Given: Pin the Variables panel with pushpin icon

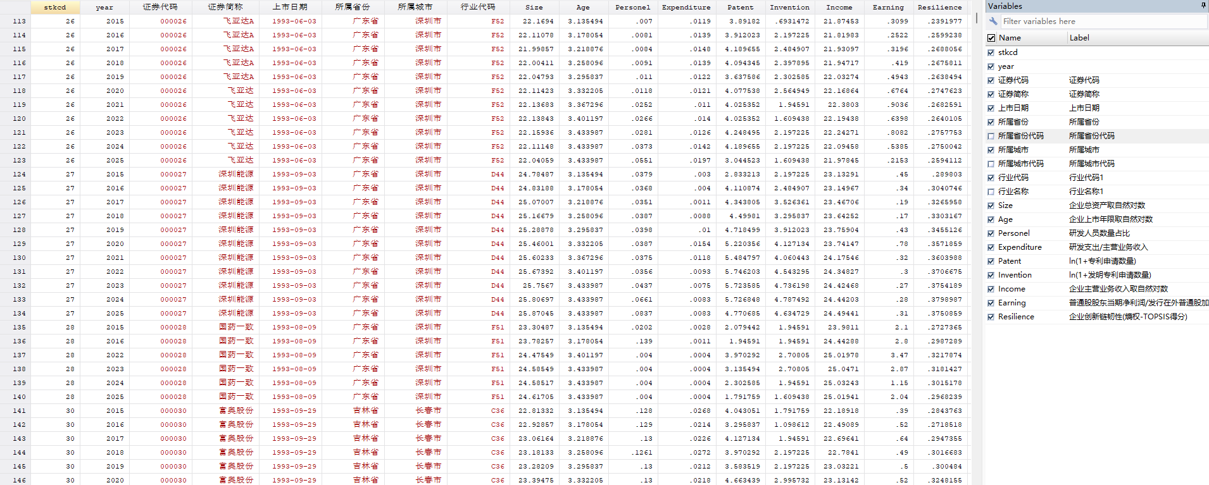Looking at the screenshot, I should point(1203,6).
